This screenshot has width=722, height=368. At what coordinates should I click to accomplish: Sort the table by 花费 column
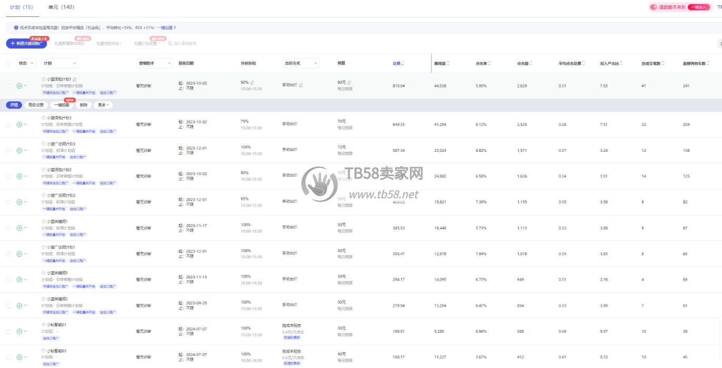403,63
